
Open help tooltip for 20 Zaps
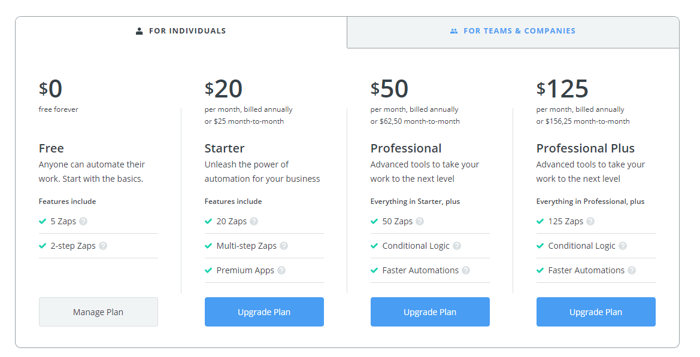pos(254,221)
